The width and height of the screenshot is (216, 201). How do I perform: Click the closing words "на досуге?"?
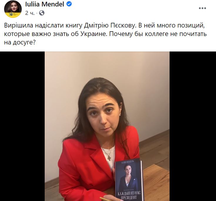point(20,42)
